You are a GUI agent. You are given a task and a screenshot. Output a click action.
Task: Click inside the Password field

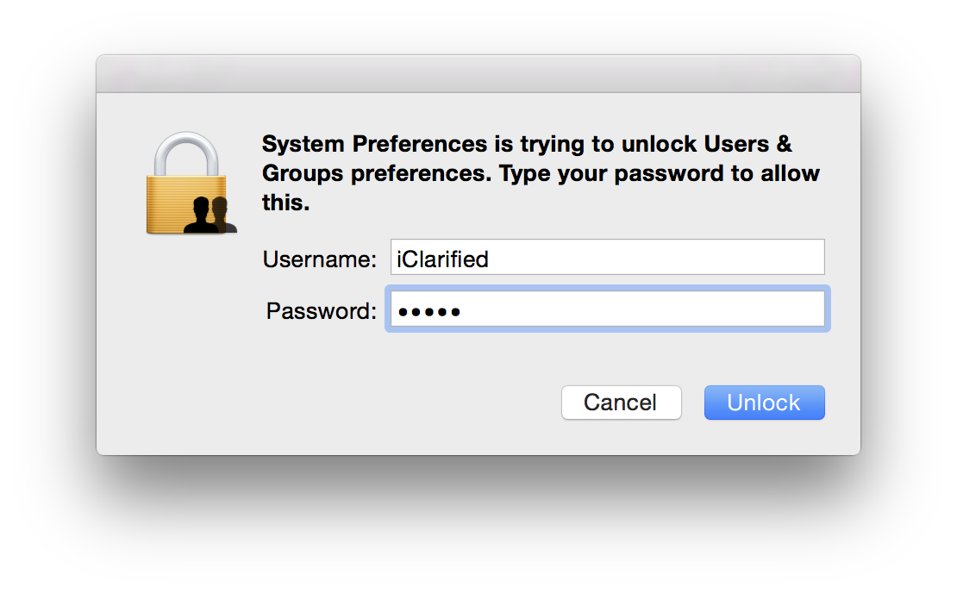tap(607, 309)
